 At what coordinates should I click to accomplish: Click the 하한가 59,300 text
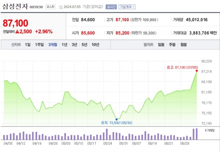pos(143,33)
